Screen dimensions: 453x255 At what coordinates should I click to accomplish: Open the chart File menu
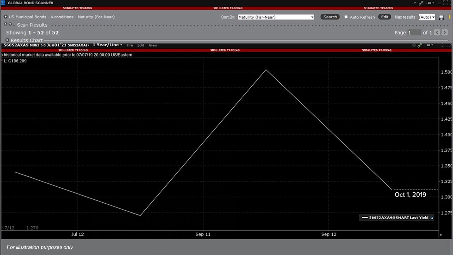pos(130,45)
